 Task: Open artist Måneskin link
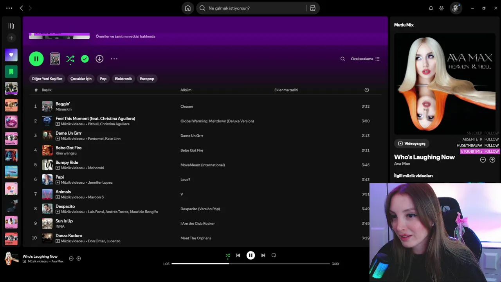click(63, 109)
